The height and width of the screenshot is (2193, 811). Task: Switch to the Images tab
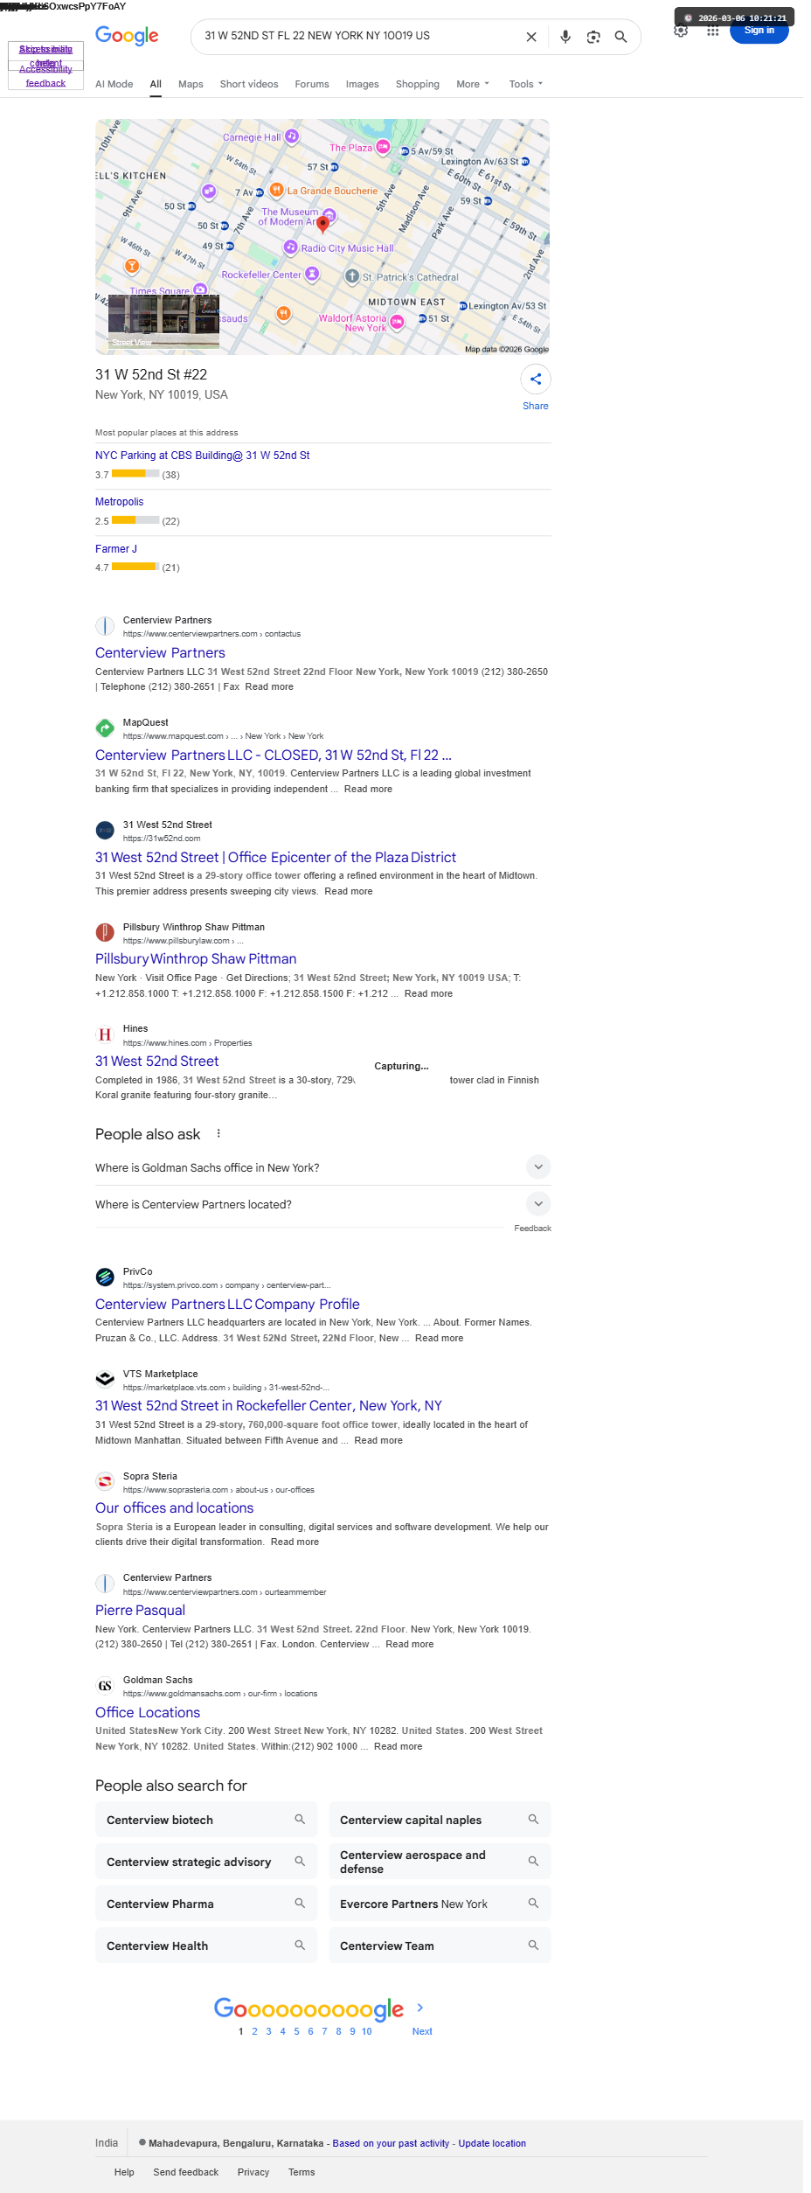click(x=362, y=85)
